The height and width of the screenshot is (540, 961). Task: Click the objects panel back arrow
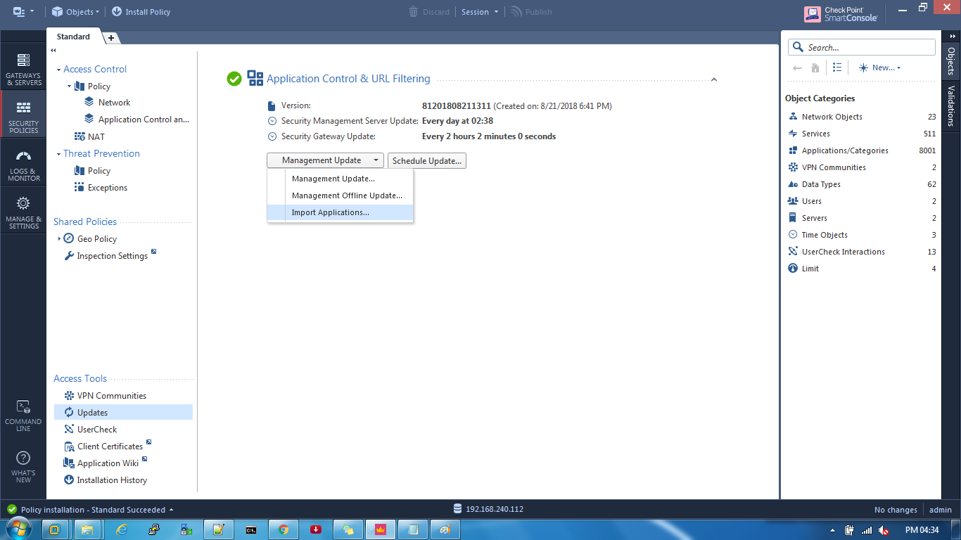coord(797,68)
